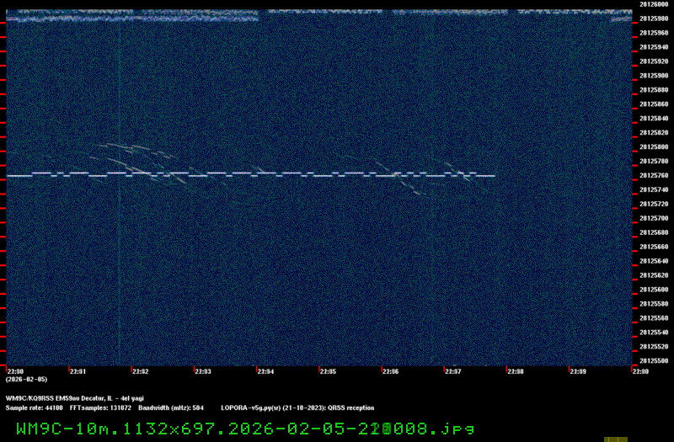Viewport: 674px width, 442px height.
Task: Click the 22:05 time axis label
Action: coord(328,371)
